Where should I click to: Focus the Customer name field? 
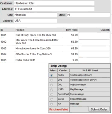tap(54, 3)
